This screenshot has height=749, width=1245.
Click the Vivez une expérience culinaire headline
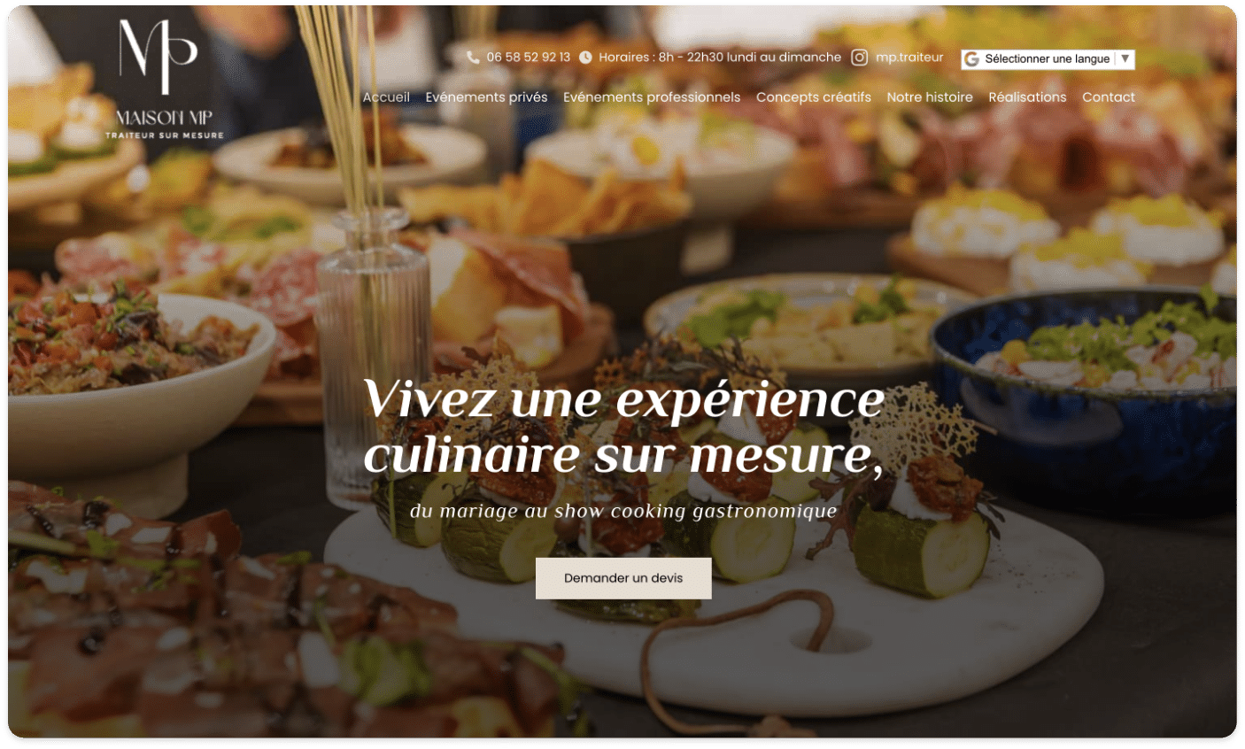[x=623, y=427]
